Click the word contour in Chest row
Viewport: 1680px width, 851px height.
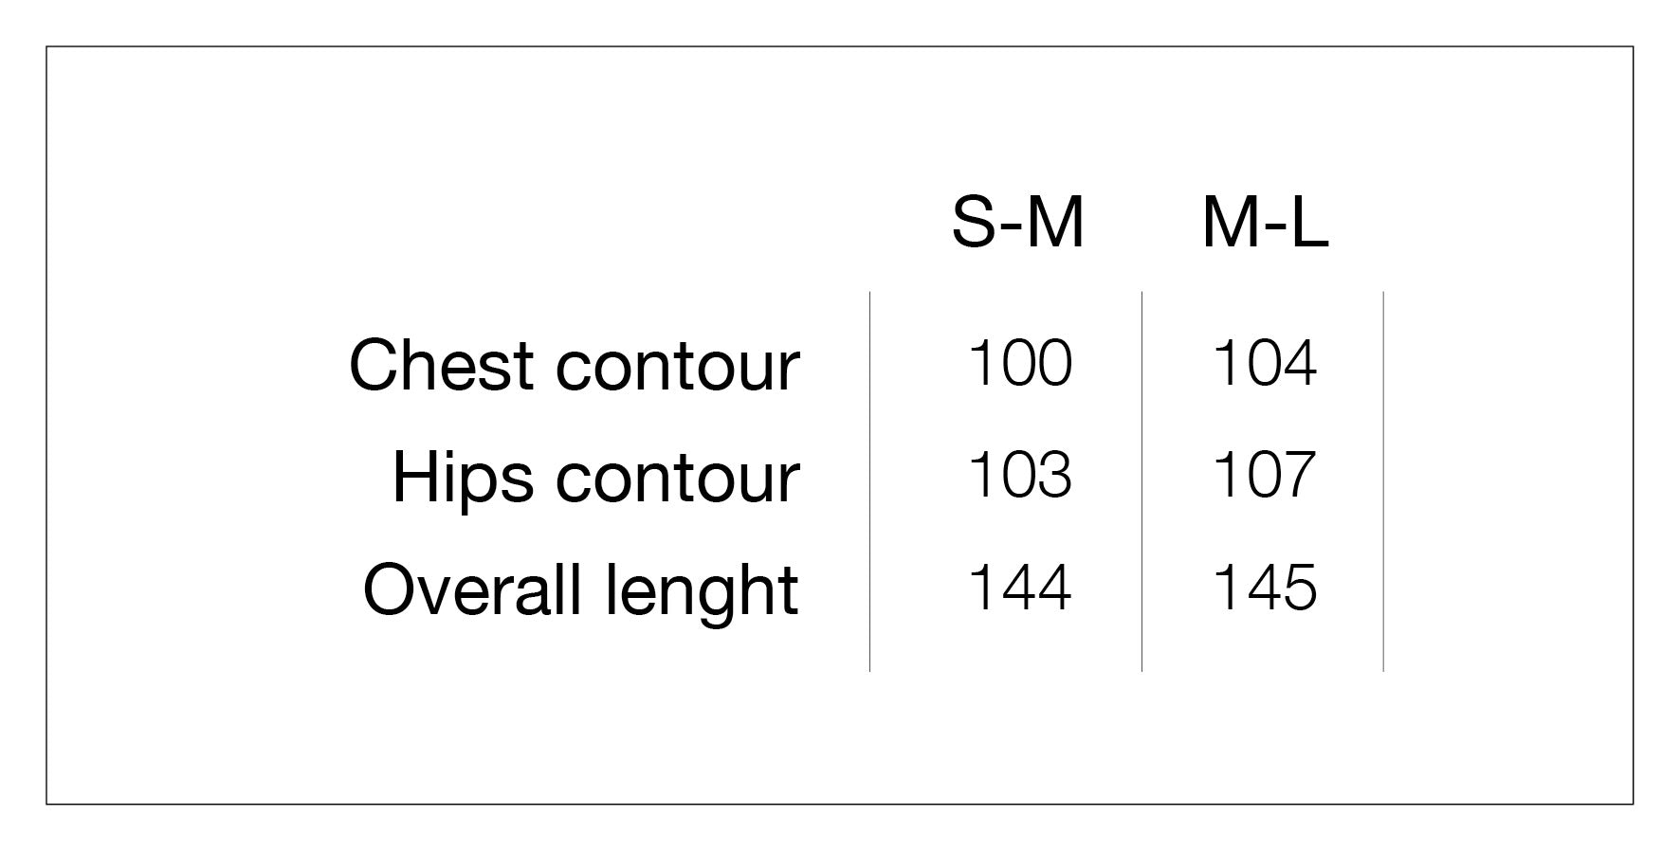point(677,368)
